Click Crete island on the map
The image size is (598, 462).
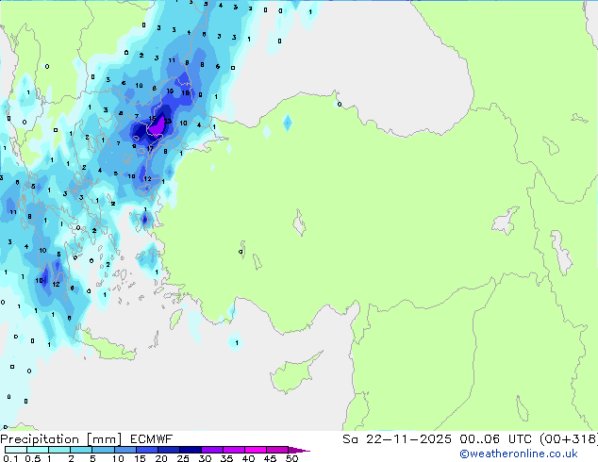point(108,347)
